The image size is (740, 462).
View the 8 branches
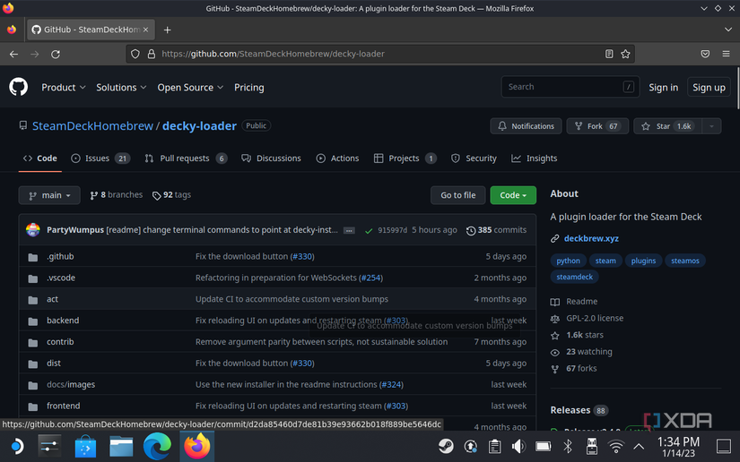pyautogui.click(x=116, y=195)
